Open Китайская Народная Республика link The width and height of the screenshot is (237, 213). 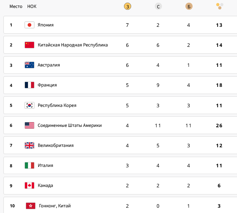pos(73,45)
